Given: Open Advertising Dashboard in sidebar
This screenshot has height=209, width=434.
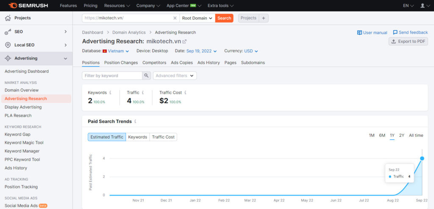Looking at the screenshot, I should [27, 71].
